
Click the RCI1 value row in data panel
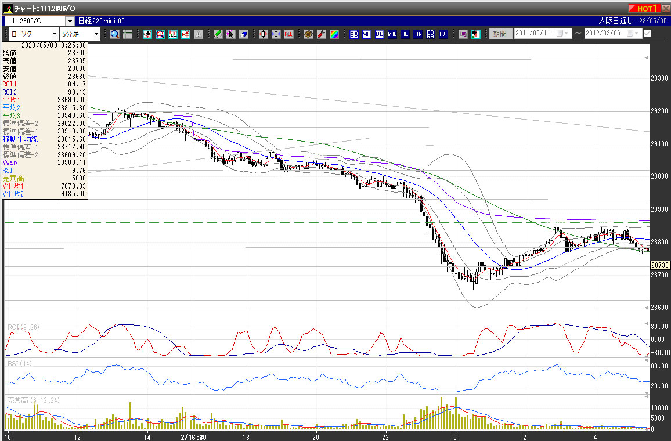coord(45,84)
